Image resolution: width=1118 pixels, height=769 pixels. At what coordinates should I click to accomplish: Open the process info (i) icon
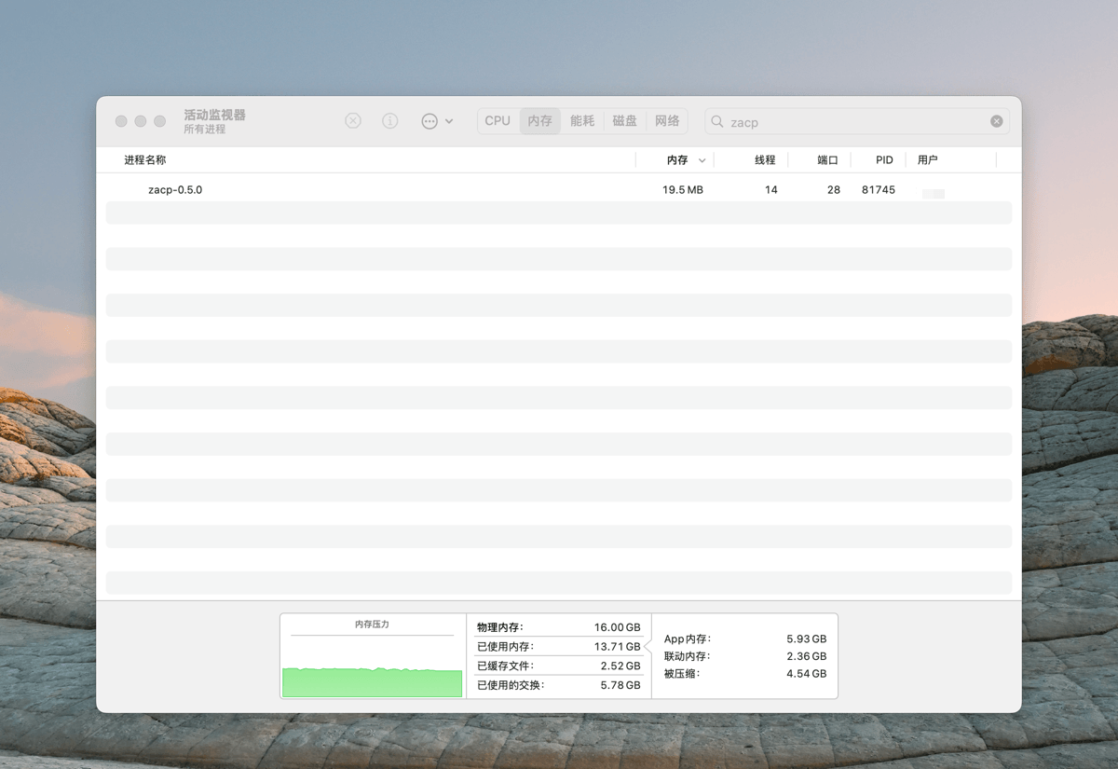[390, 121]
